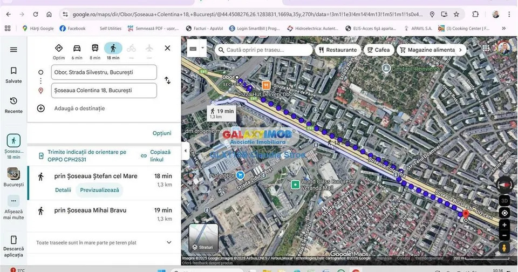518x272 pixels.
Task: Filter stops by Cafea
Action: (x=379, y=50)
